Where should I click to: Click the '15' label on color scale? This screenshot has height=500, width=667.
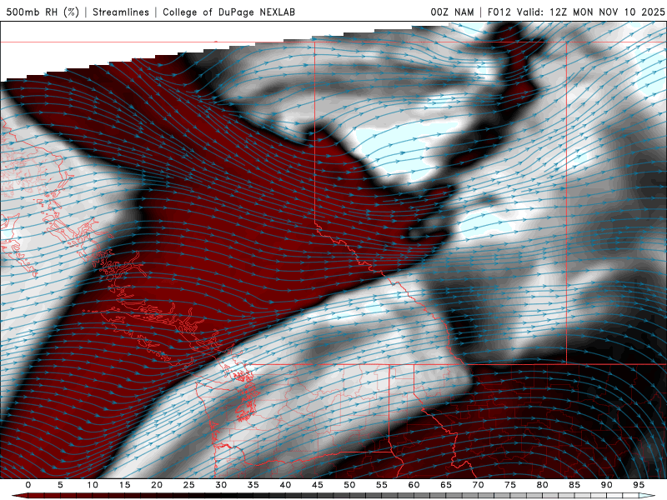tap(124, 485)
